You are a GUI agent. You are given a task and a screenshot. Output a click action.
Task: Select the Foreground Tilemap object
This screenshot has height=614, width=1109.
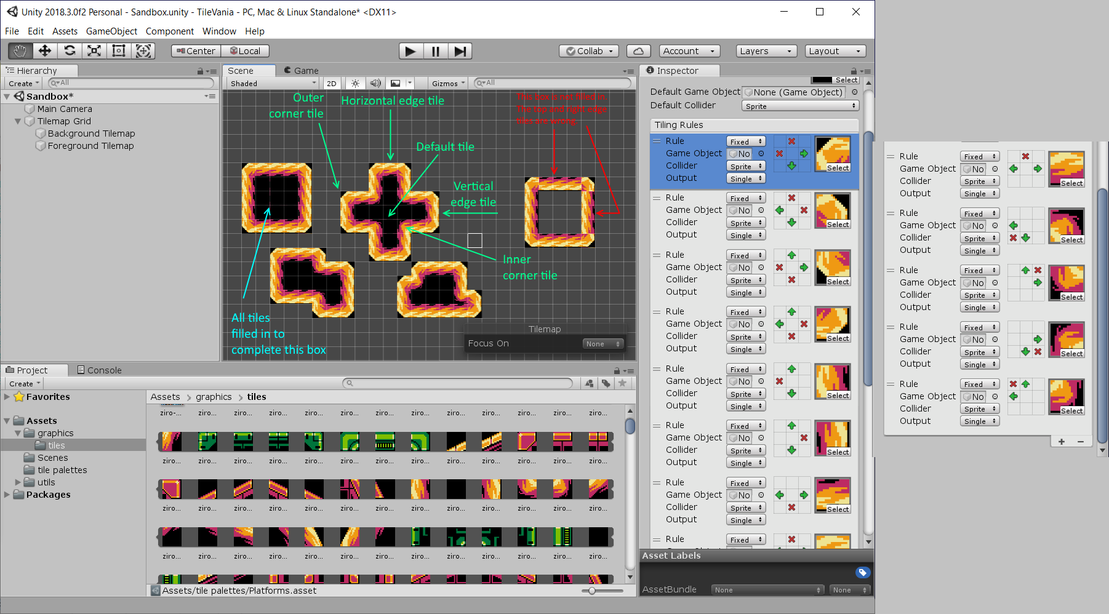click(90, 146)
